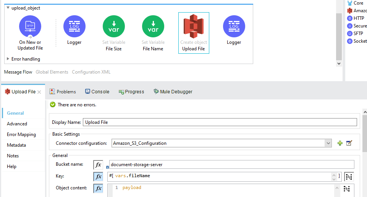Click the Display Name input field
Screen dimensions: 367x197
click(x=220, y=122)
